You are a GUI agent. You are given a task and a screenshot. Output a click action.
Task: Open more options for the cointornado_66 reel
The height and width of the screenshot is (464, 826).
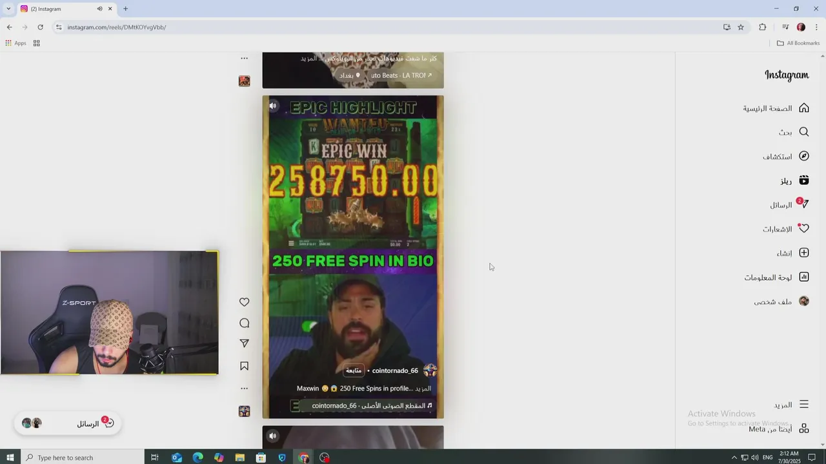click(244, 389)
